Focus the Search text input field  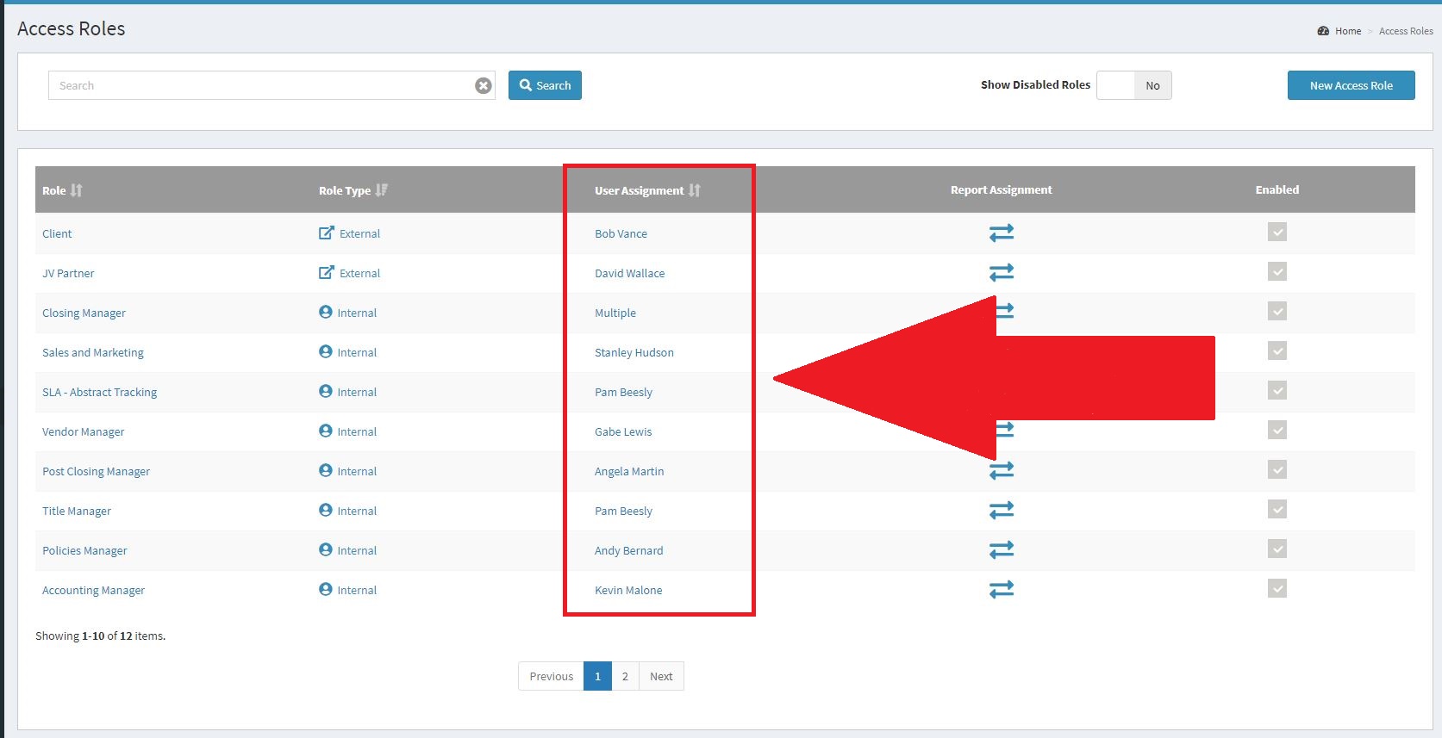[x=259, y=85]
